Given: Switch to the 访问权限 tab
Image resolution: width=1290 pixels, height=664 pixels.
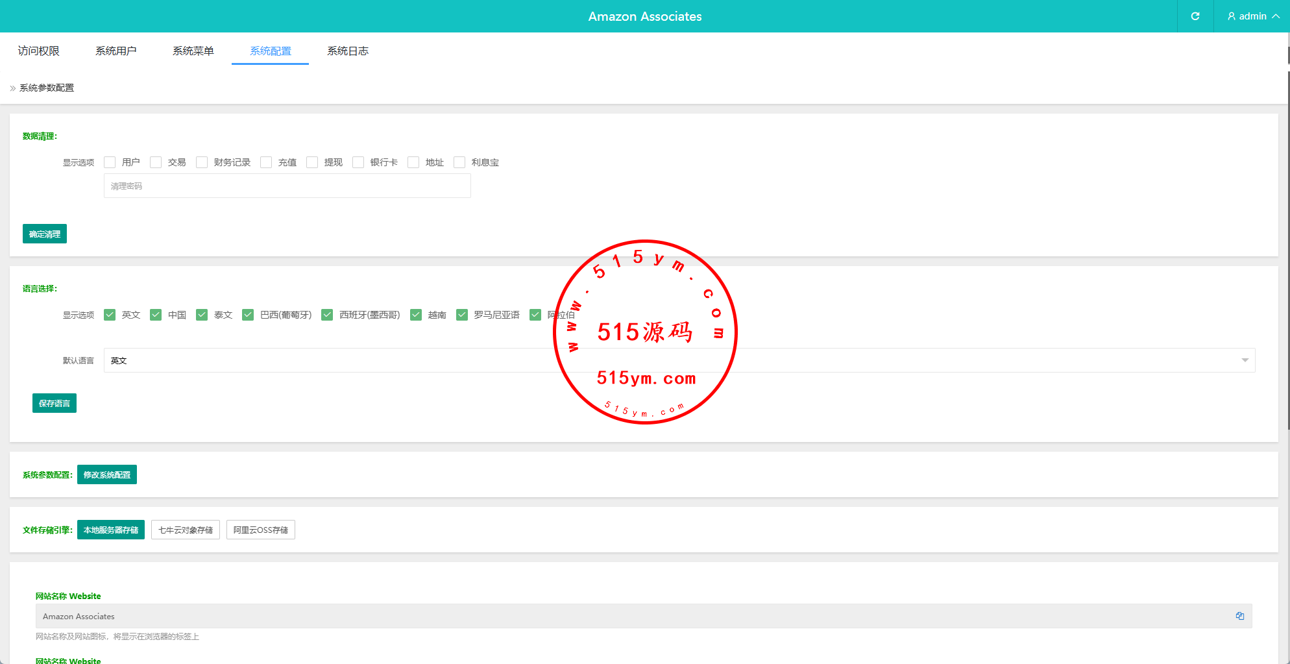Looking at the screenshot, I should 38,51.
